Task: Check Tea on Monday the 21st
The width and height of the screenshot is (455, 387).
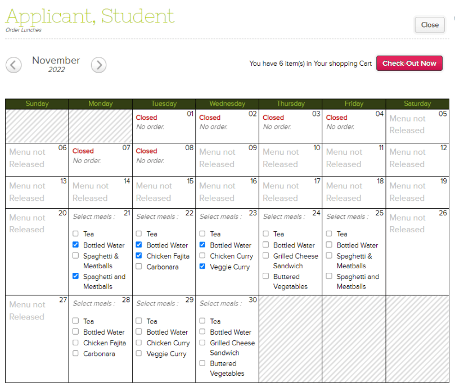Action: [x=76, y=233]
